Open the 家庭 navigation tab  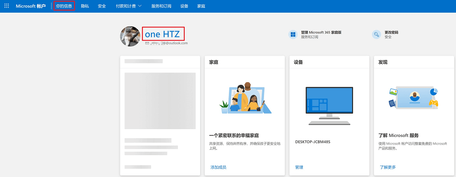201,6
